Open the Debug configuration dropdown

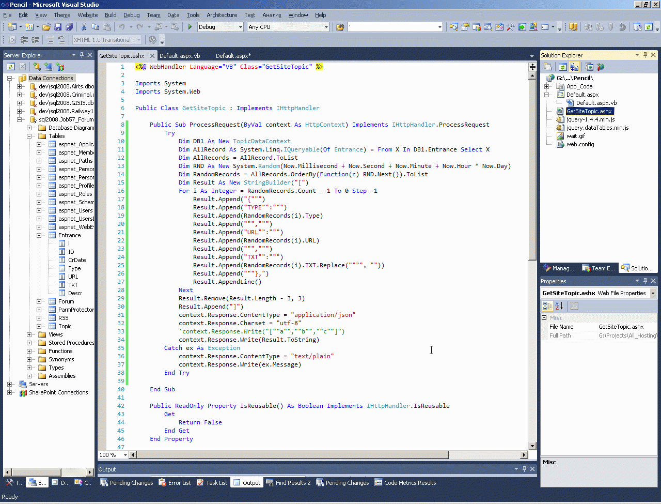(240, 27)
